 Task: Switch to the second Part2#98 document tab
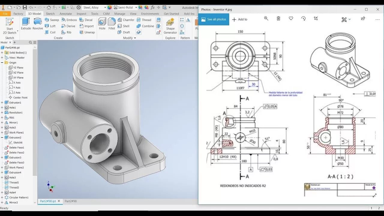tap(71, 201)
